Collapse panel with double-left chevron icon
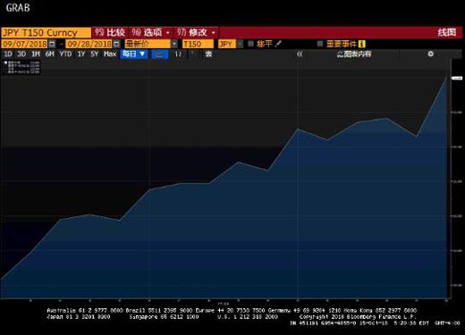Screen dimensions: 465x335 click(x=300, y=54)
